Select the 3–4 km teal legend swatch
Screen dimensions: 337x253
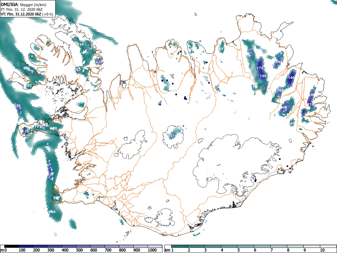(x=213, y=246)
